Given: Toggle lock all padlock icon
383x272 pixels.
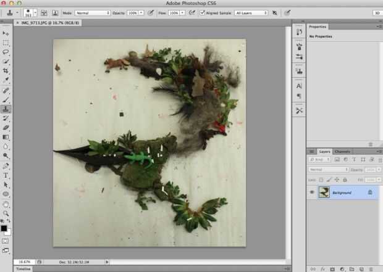Looking at the screenshot, I should coord(345,179).
